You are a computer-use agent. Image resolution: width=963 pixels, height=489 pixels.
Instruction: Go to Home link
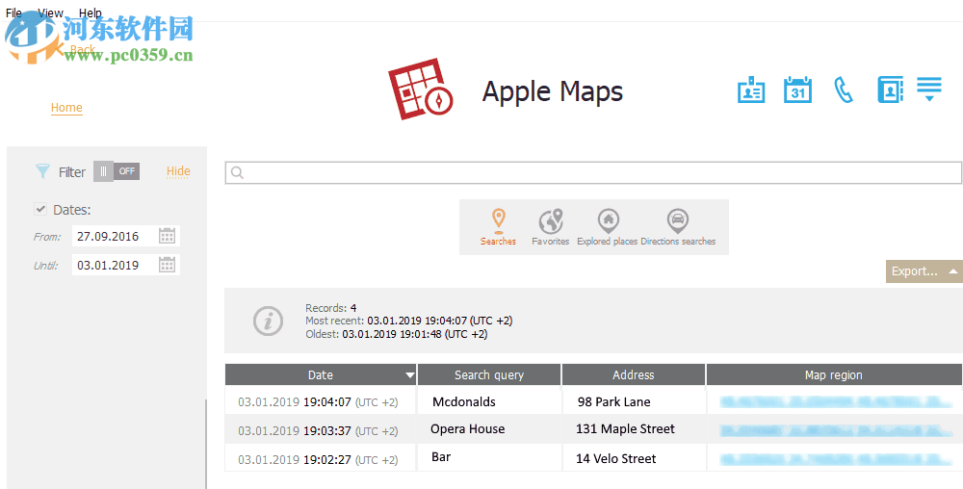(x=66, y=108)
